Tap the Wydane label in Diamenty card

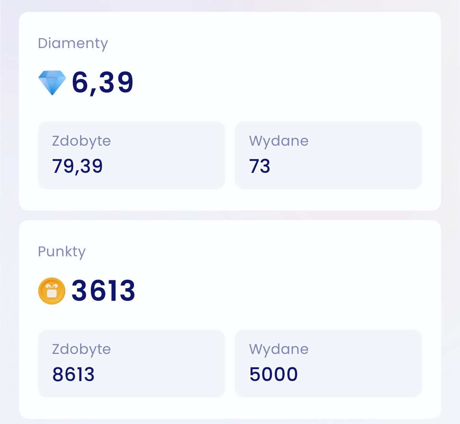(279, 141)
